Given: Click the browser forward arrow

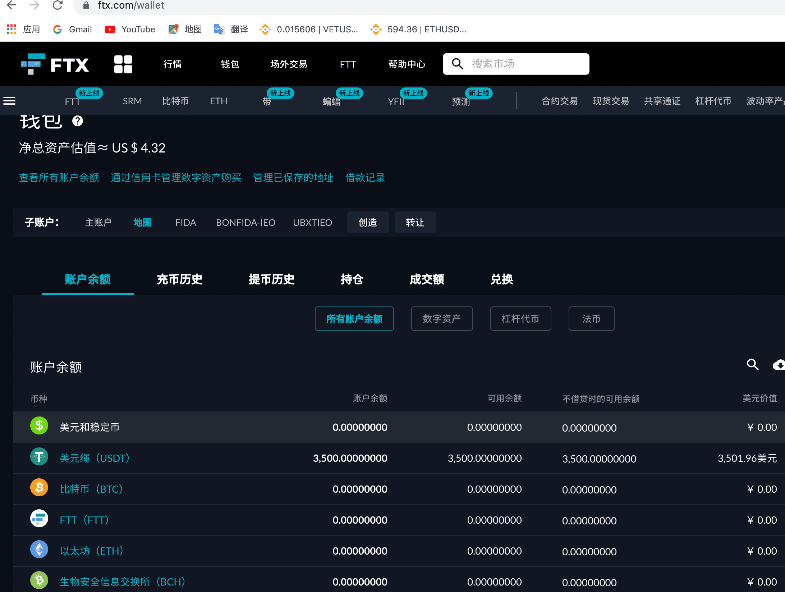Looking at the screenshot, I should 35,5.
